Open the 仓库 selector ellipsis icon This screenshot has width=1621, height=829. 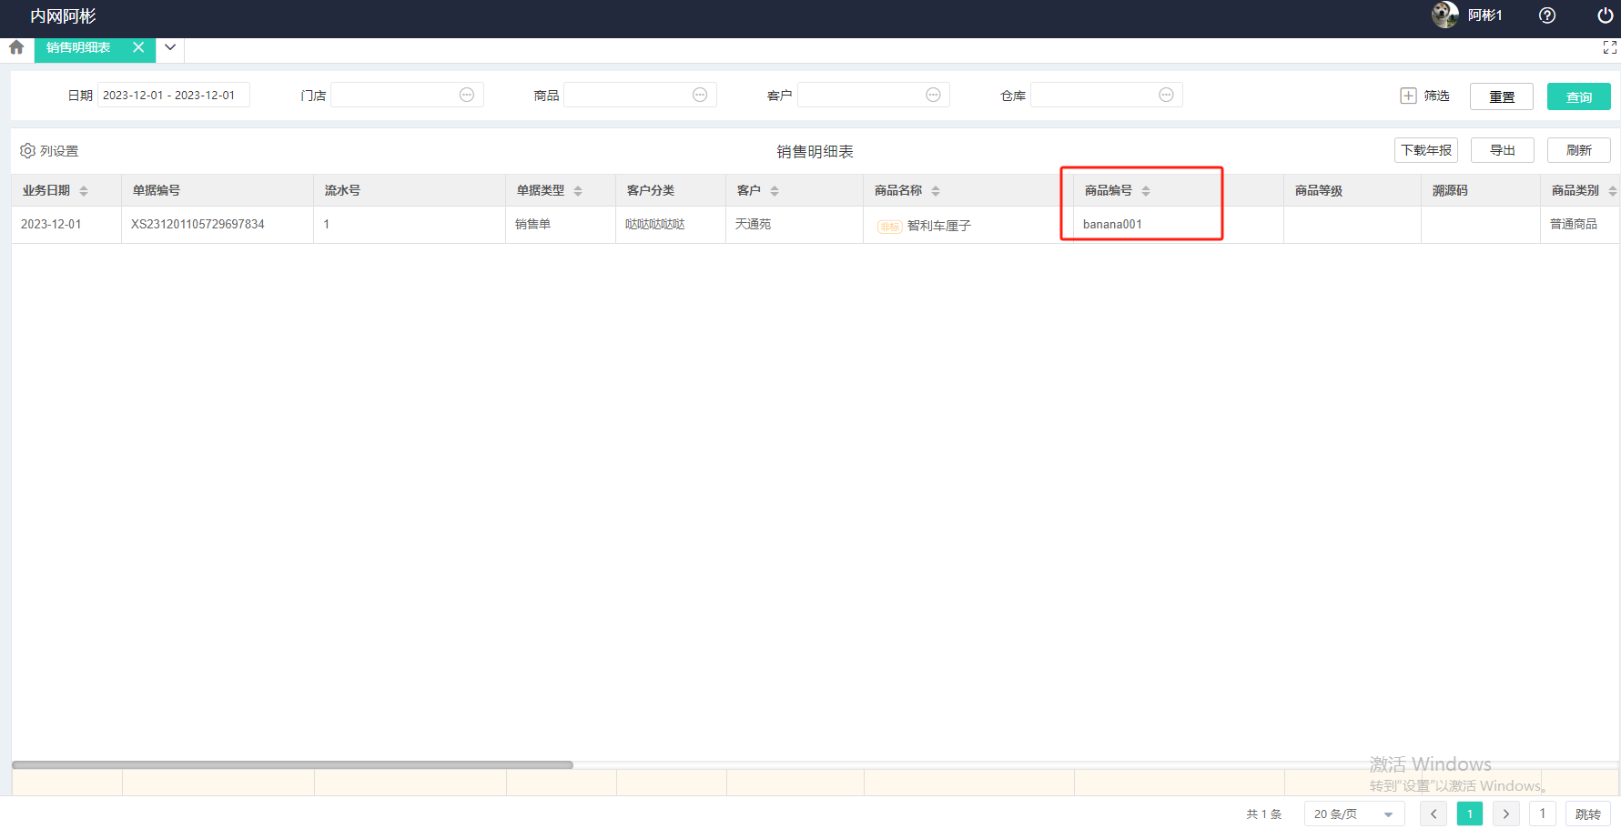(x=1166, y=95)
